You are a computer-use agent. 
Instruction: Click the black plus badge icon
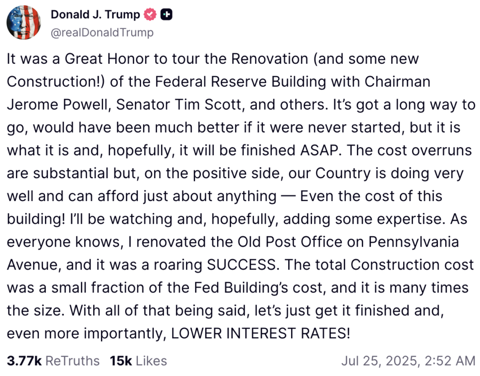[166, 15]
